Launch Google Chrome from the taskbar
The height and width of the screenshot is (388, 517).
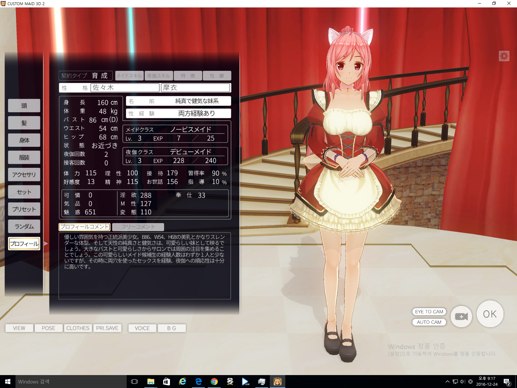[214, 382]
